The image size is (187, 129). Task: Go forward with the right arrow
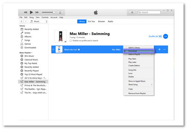[26, 21]
